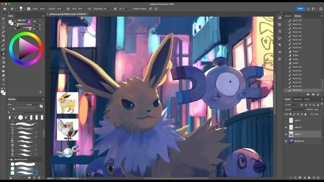Click the Share button

(300, 9)
